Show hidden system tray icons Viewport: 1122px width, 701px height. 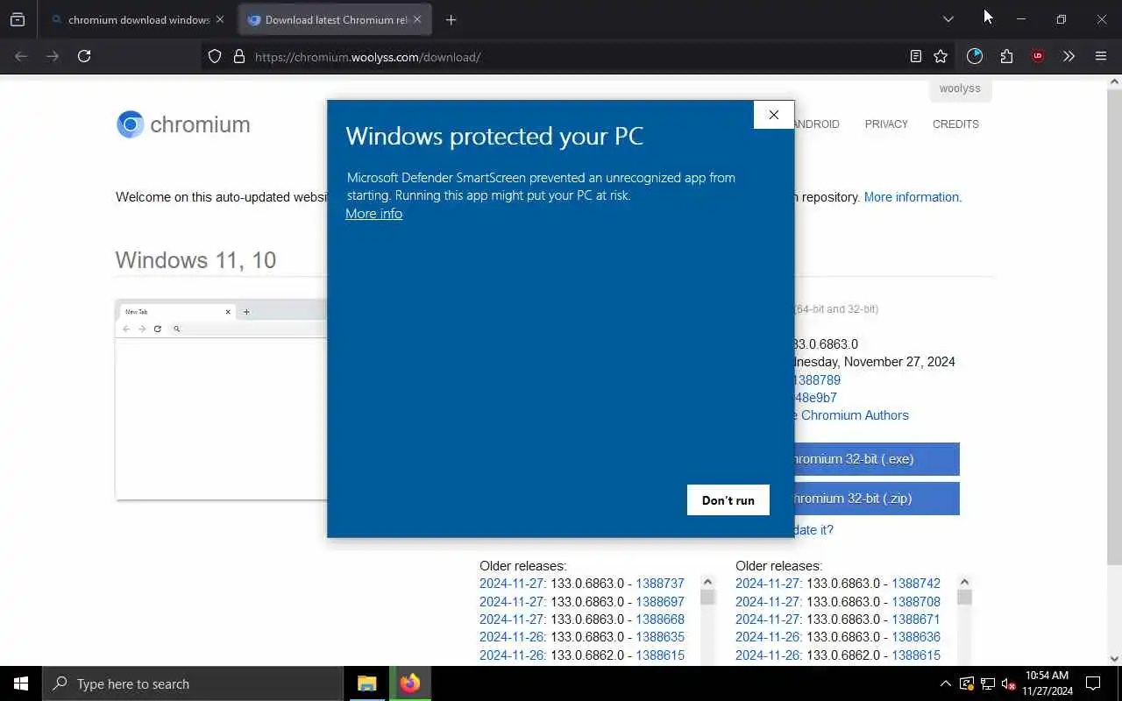tap(945, 683)
